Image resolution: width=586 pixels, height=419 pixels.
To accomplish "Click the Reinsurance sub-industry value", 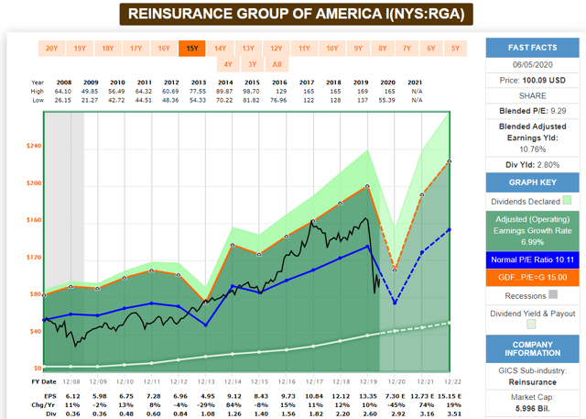I will [x=532, y=382].
